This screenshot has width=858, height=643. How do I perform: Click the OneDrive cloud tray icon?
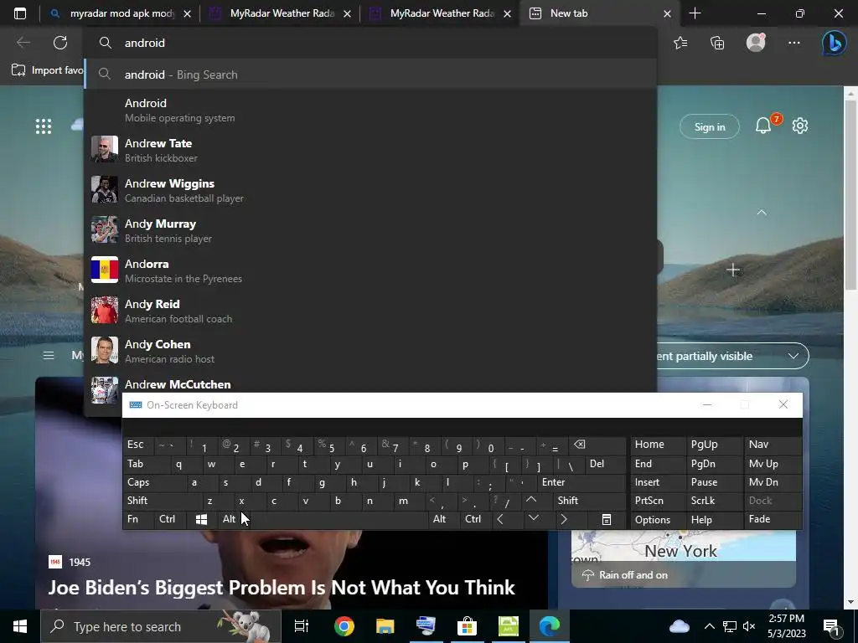(679, 626)
